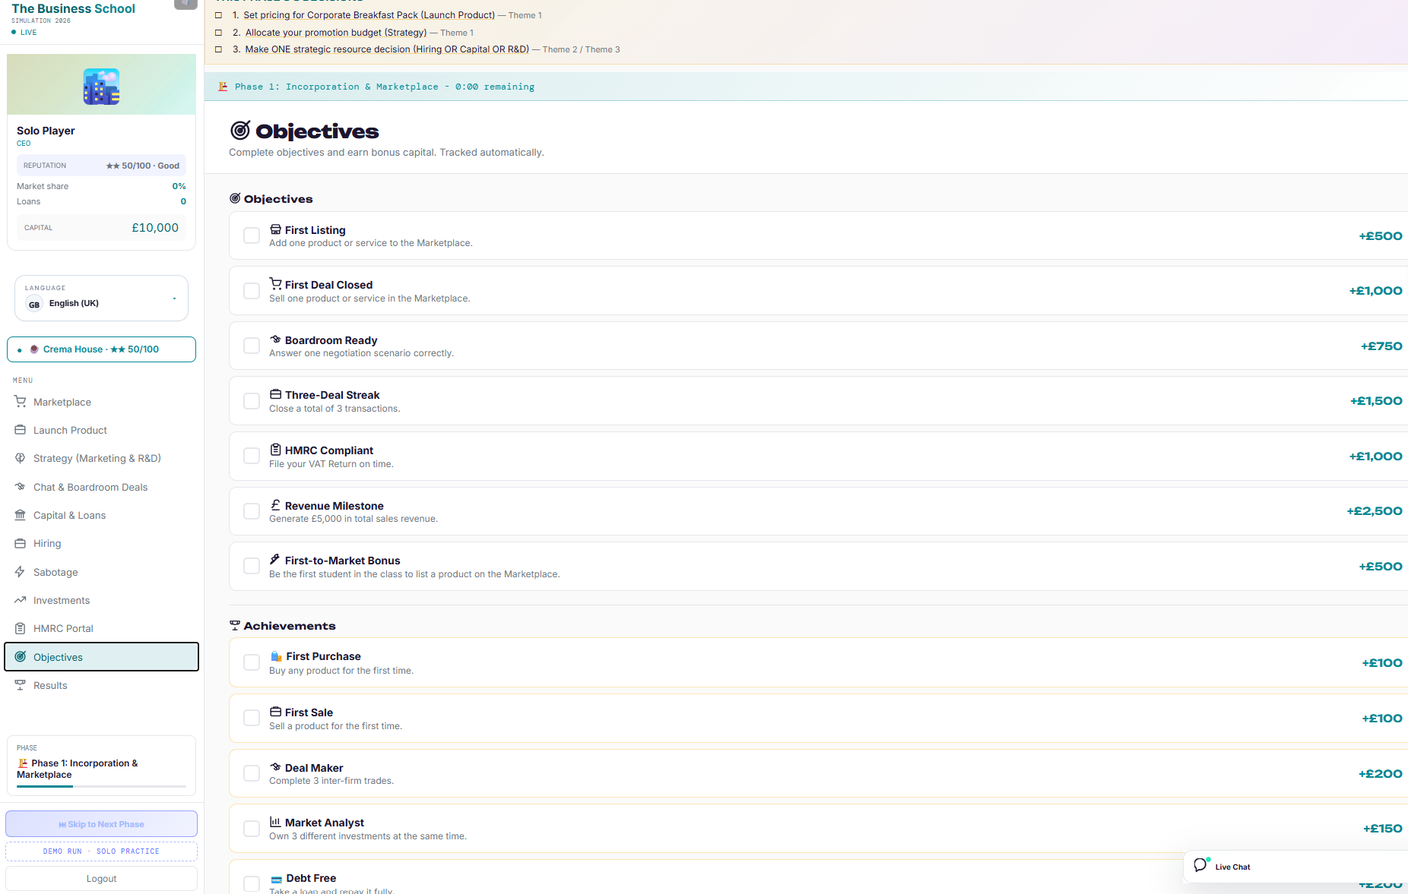
Task: Open the English (UK) language dropdown
Action: [x=101, y=298]
